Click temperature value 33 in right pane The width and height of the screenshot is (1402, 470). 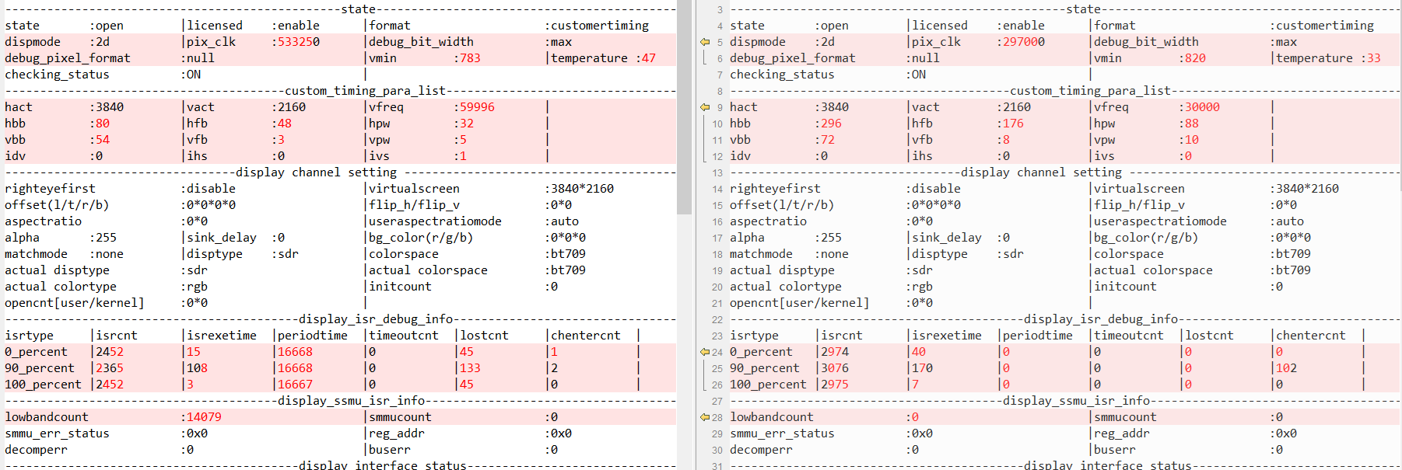[x=1374, y=58]
